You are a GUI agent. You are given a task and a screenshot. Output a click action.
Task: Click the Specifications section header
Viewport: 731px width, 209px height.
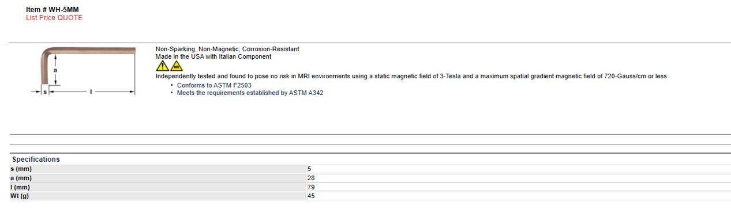pyautogui.click(x=36, y=159)
